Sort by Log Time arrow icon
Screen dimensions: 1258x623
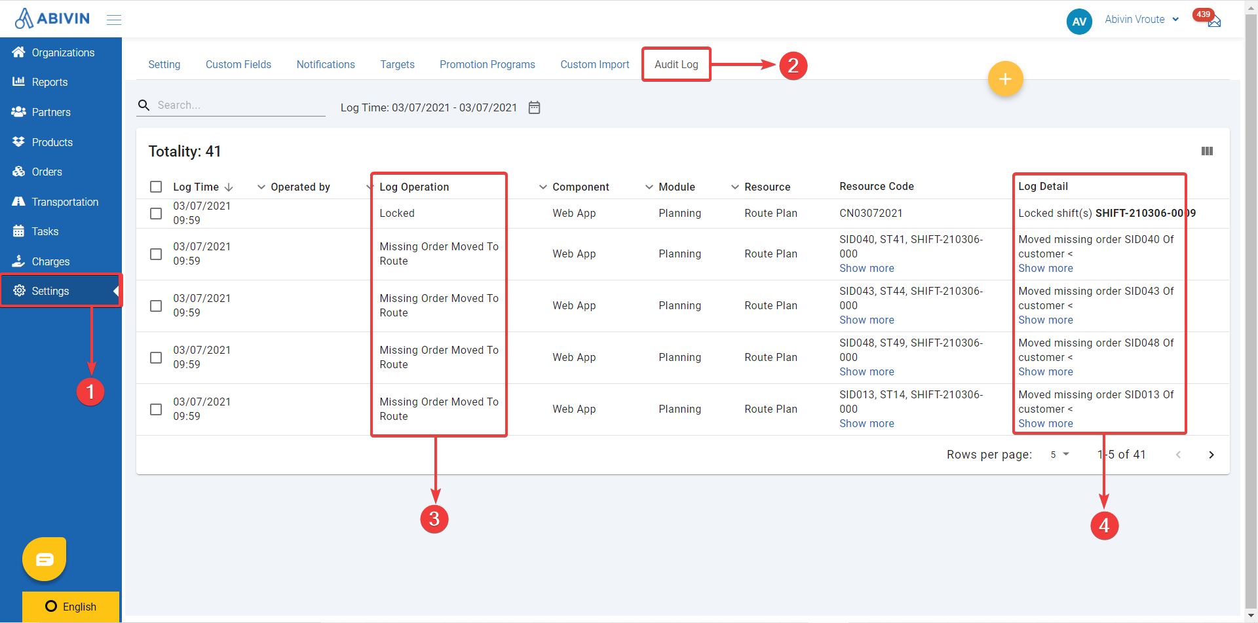coord(229,187)
